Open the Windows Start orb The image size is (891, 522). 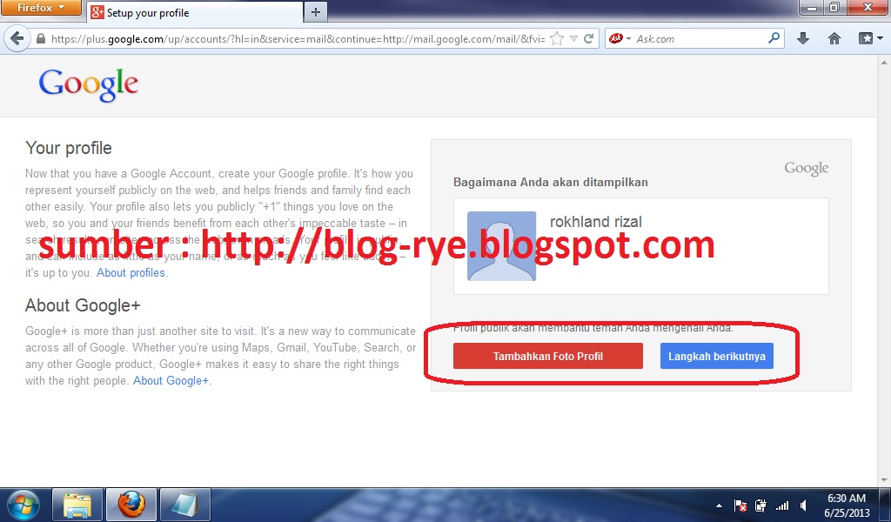click(x=23, y=505)
